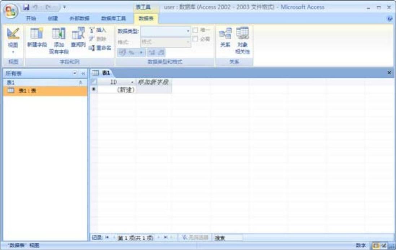The image size is (396, 250).
Task: Click the 表工具 contextual tab label
Action: point(143,7)
